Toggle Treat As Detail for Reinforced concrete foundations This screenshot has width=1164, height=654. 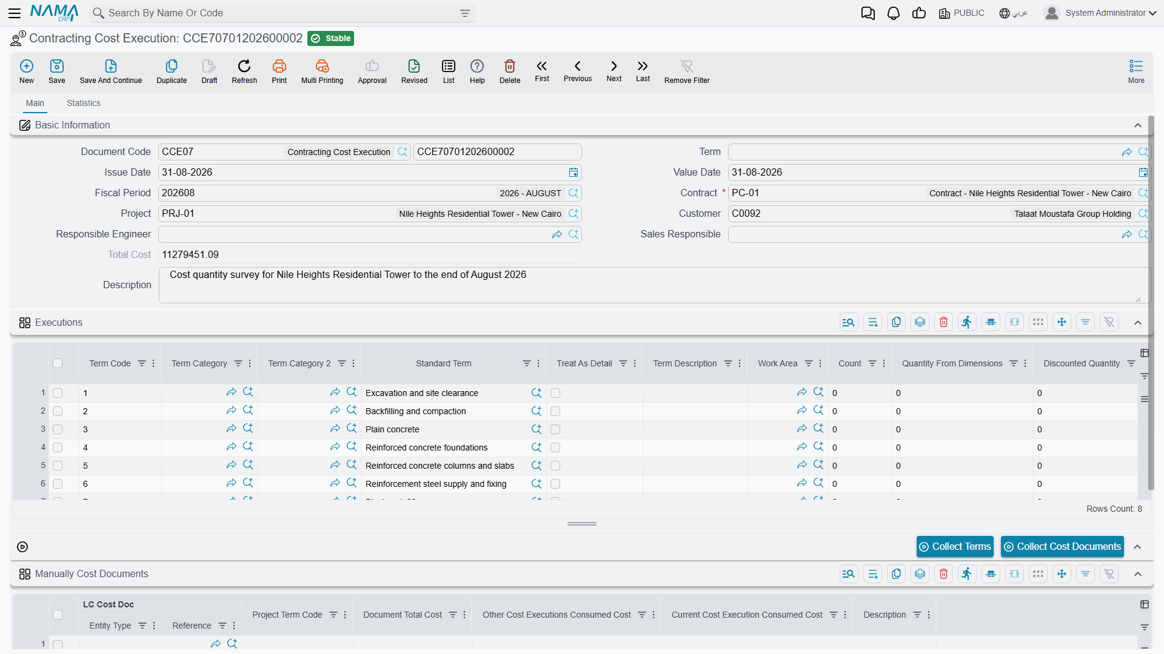click(x=555, y=448)
